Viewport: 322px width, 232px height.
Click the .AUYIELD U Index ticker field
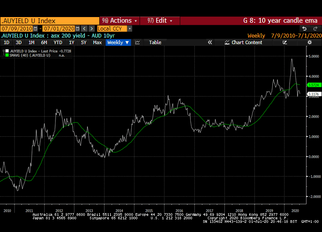[50, 21]
